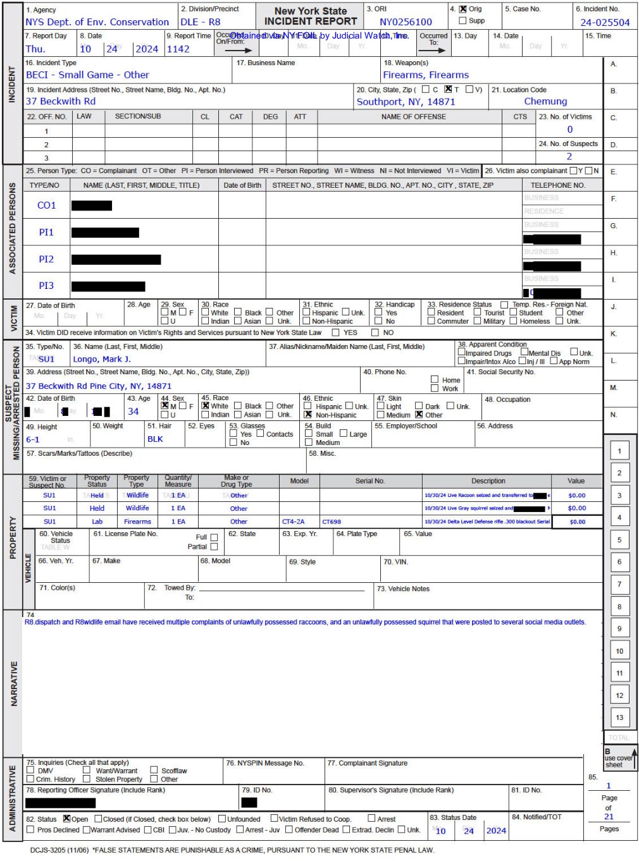Select the CO1 person type entry
This screenshot has height=861, width=639.
[47, 205]
